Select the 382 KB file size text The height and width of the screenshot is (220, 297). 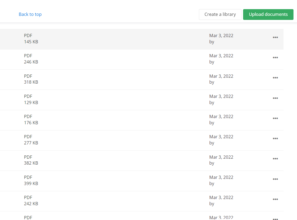point(31,163)
